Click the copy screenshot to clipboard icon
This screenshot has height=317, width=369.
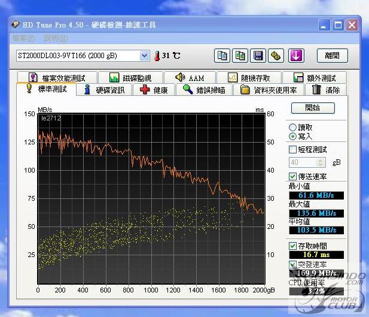pos(240,56)
